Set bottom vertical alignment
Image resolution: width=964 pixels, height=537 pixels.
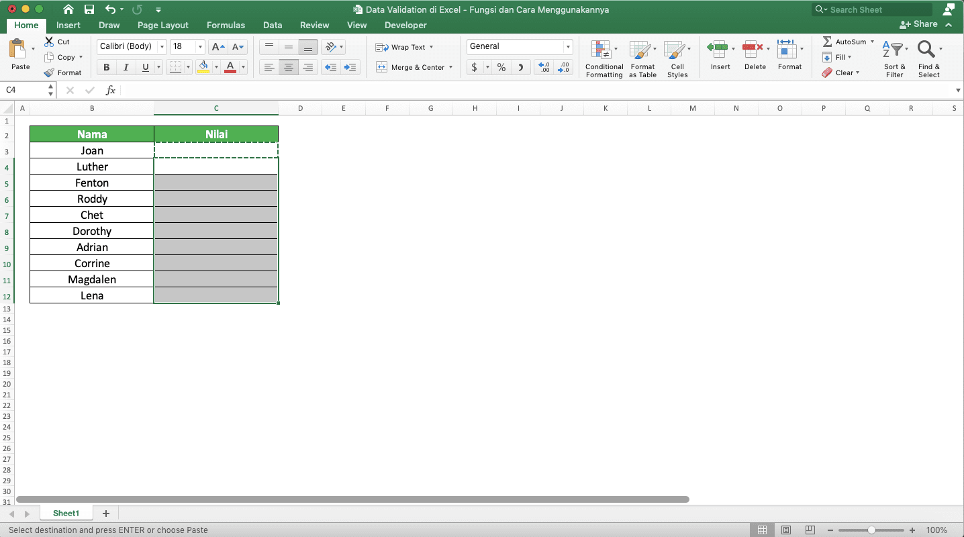coord(308,47)
